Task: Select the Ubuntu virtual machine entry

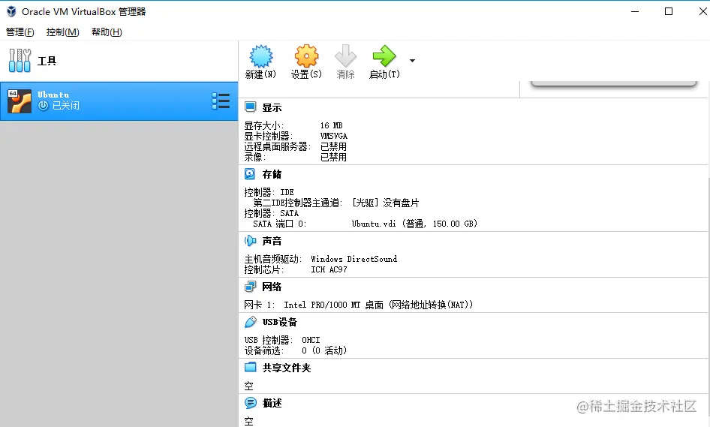Action: pos(119,101)
